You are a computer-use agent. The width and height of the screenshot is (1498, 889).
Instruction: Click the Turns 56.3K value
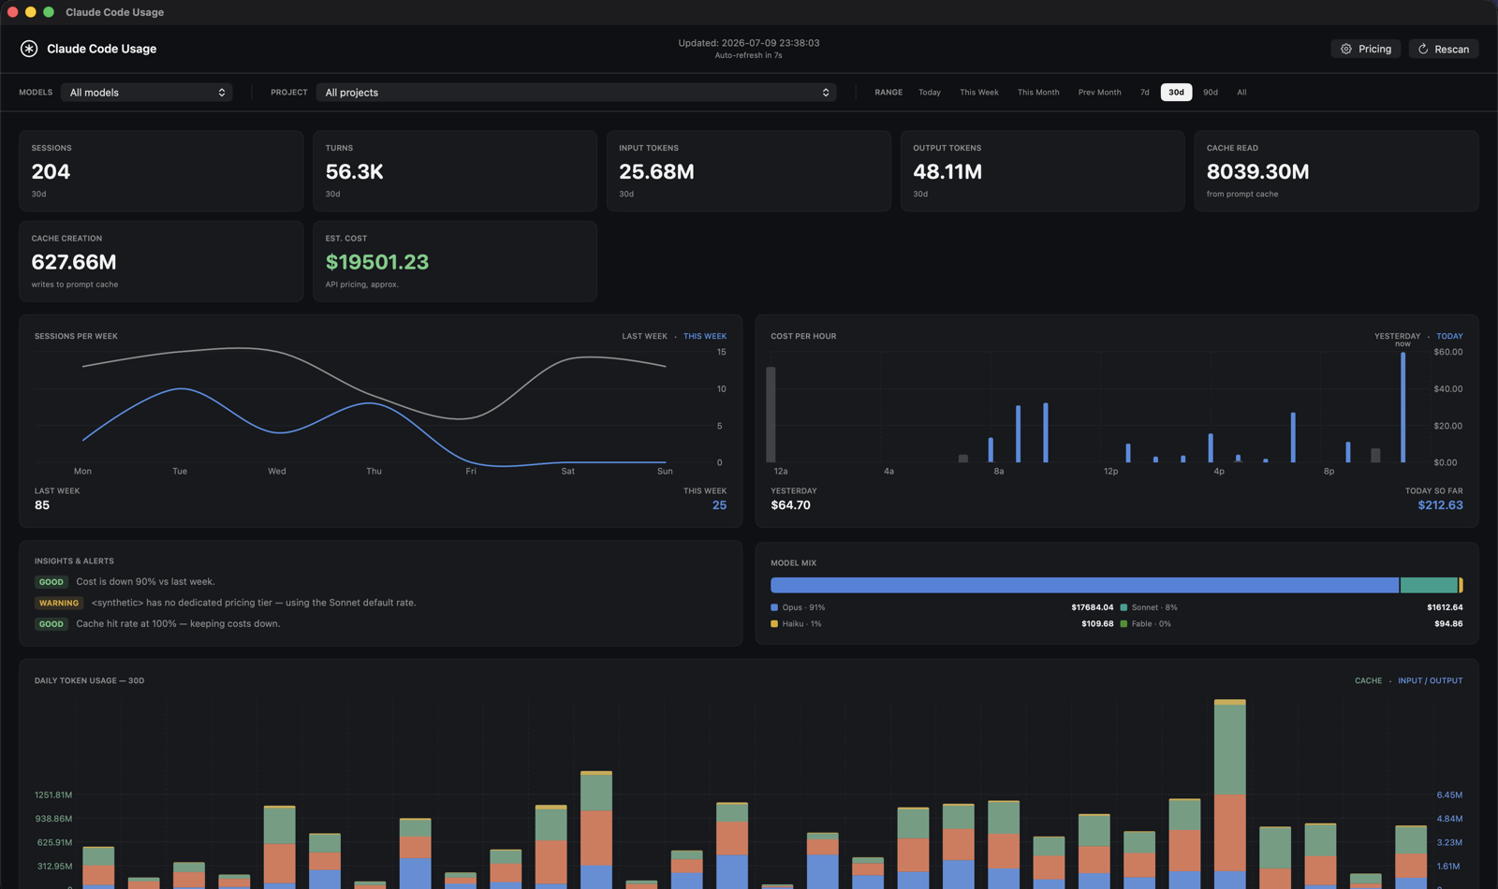(x=354, y=171)
